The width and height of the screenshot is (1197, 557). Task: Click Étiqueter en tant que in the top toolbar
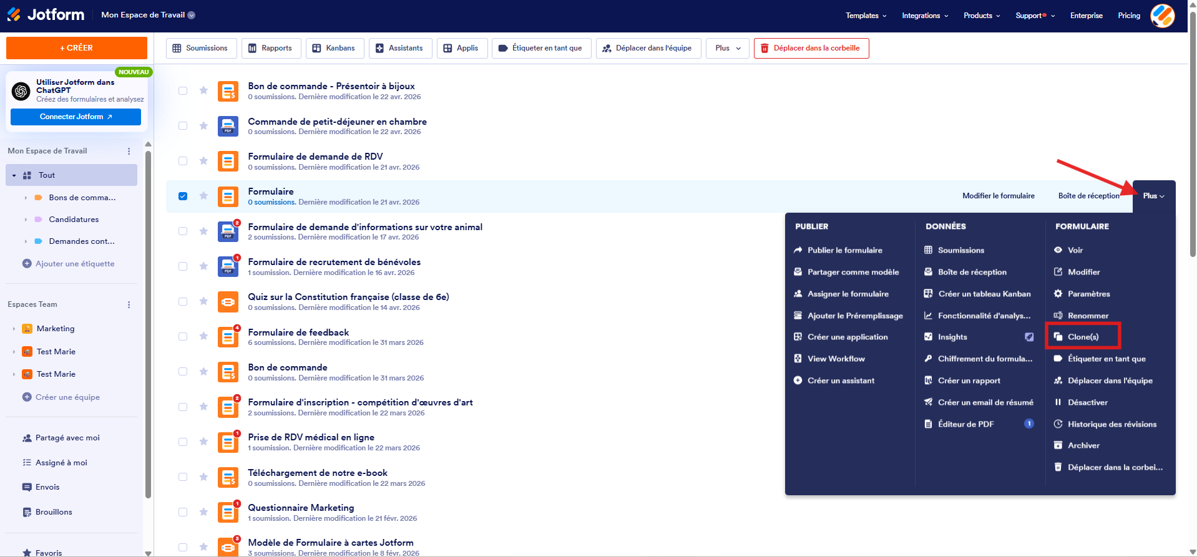click(541, 48)
